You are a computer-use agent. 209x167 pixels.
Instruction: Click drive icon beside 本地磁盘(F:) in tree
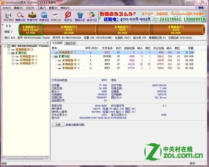17,63
